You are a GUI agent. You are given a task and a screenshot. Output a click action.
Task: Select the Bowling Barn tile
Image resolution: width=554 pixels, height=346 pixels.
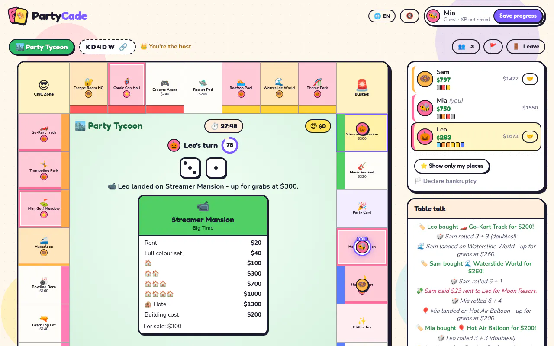pos(44,285)
